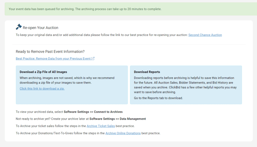Image resolution: width=257 pixels, height=147 pixels.
Task: Click the Go to the Reports tab sentence
Action: [158, 98]
